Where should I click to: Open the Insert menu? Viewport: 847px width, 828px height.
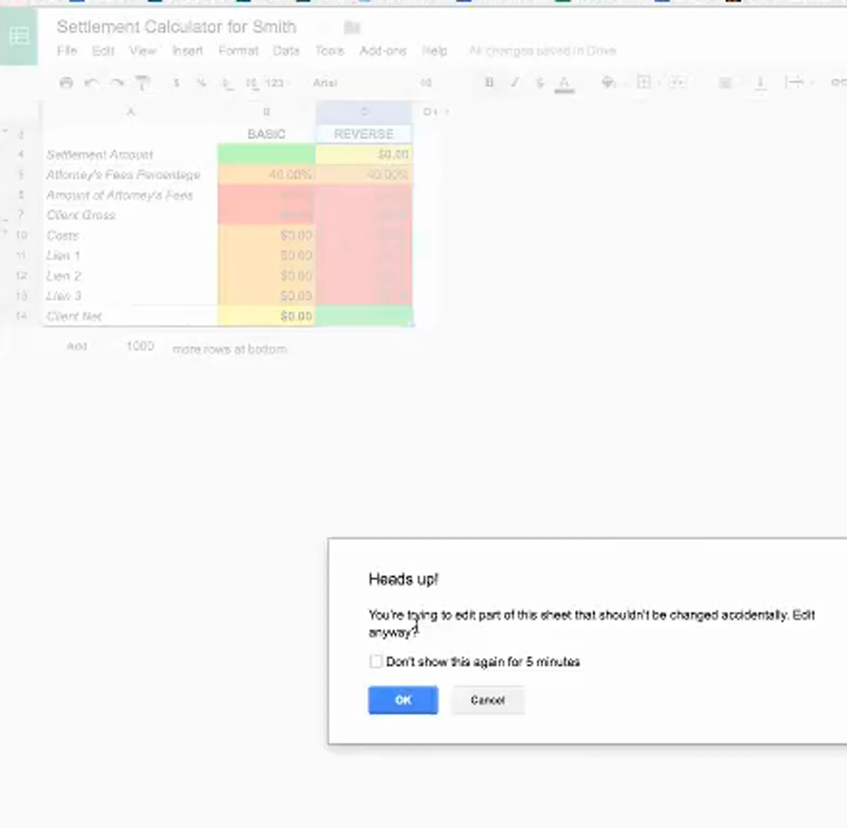pyautogui.click(x=187, y=50)
